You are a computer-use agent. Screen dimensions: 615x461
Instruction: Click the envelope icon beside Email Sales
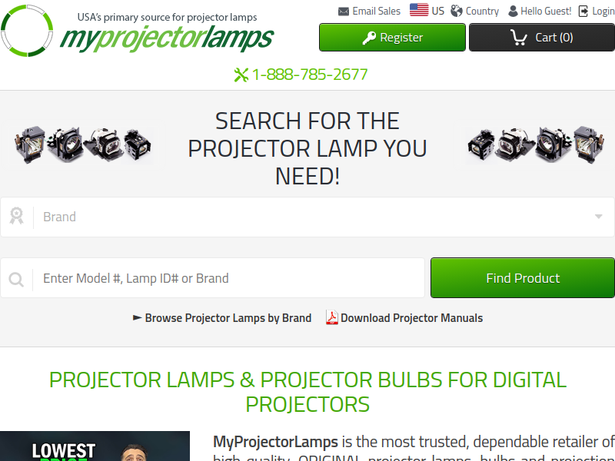(343, 12)
